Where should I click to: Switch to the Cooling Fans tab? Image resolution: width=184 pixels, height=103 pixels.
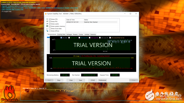61,35
